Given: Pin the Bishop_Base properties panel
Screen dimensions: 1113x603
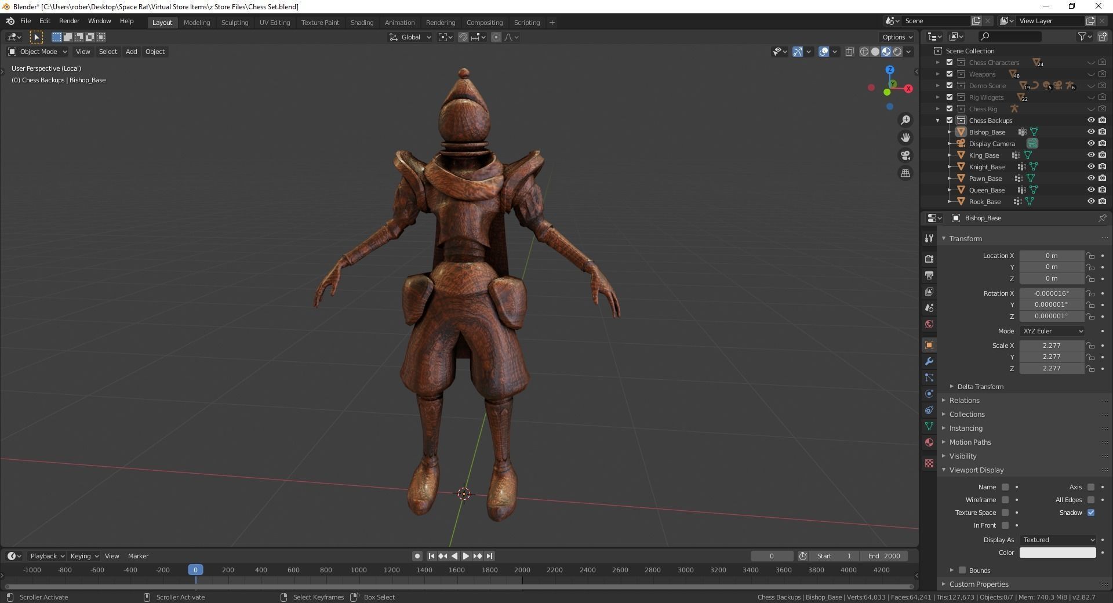Looking at the screenshot, I should pos(1102,218).
